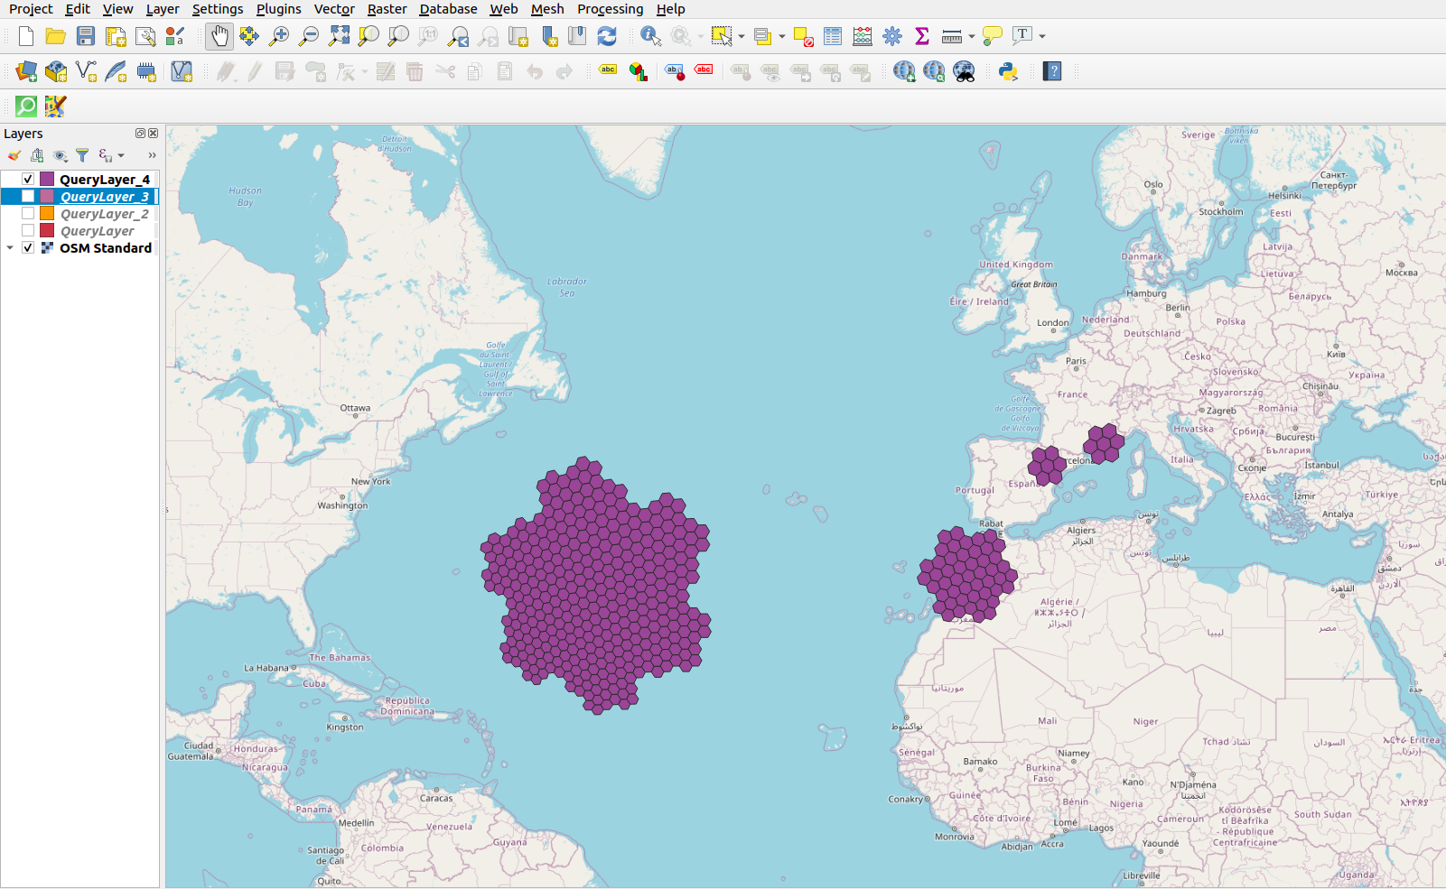Click the large purple hexagon cluster in Atlantic
The width and height of the screenshot is (1446, 889).
[x=596, y=587]
